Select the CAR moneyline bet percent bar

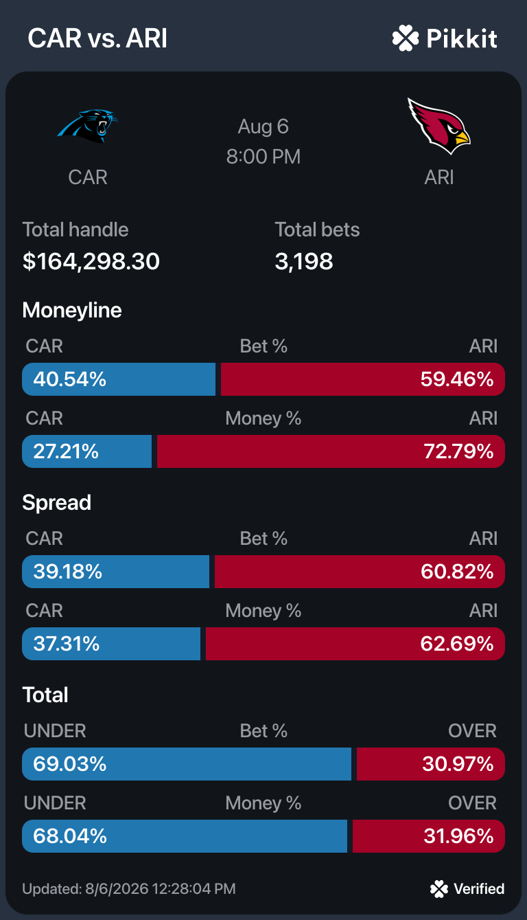coord(119,379)
